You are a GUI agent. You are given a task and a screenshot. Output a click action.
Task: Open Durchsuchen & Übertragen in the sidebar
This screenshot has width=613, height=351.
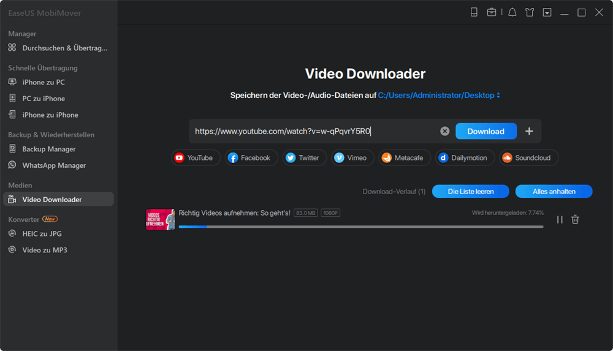tap(58, 48)
